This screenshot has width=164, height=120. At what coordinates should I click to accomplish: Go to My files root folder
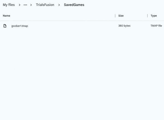tap(9, 5)
